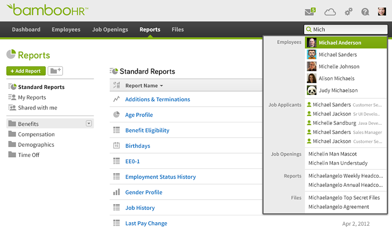
Task: Click the new folder icon button
Action: [55, 71]
